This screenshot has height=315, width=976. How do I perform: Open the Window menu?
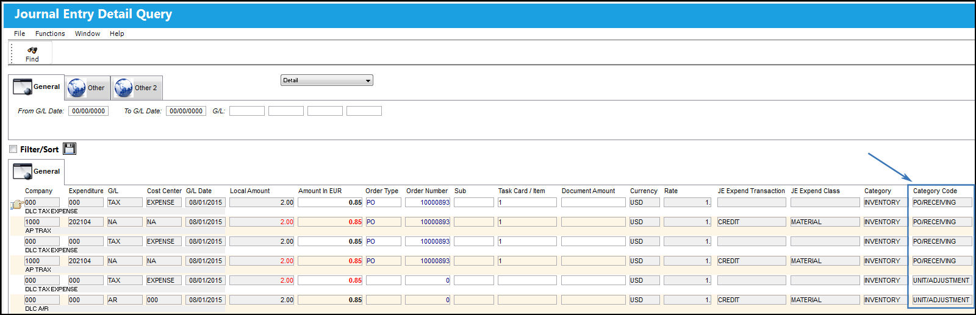(x=87, y=34)
